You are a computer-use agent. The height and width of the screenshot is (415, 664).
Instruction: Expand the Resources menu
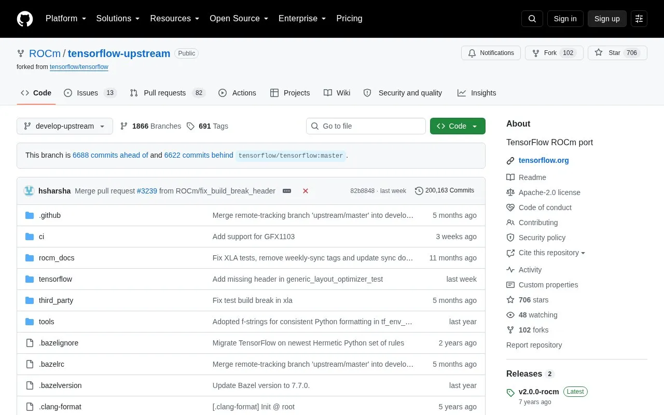174,19
